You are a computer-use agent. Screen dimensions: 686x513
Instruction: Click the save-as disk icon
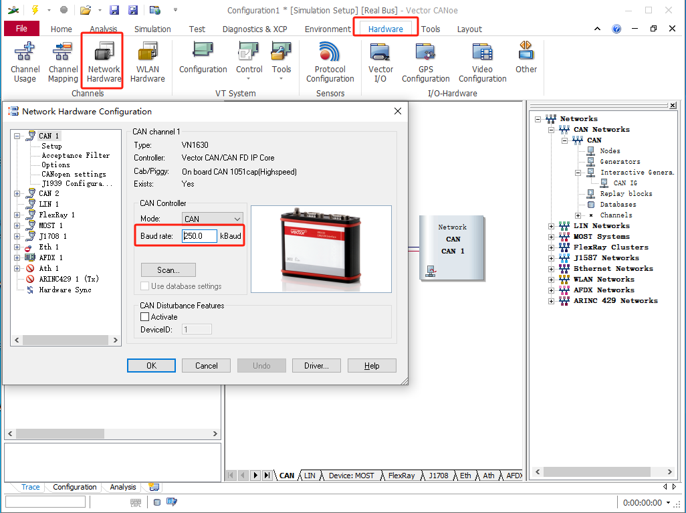point(133,9)
